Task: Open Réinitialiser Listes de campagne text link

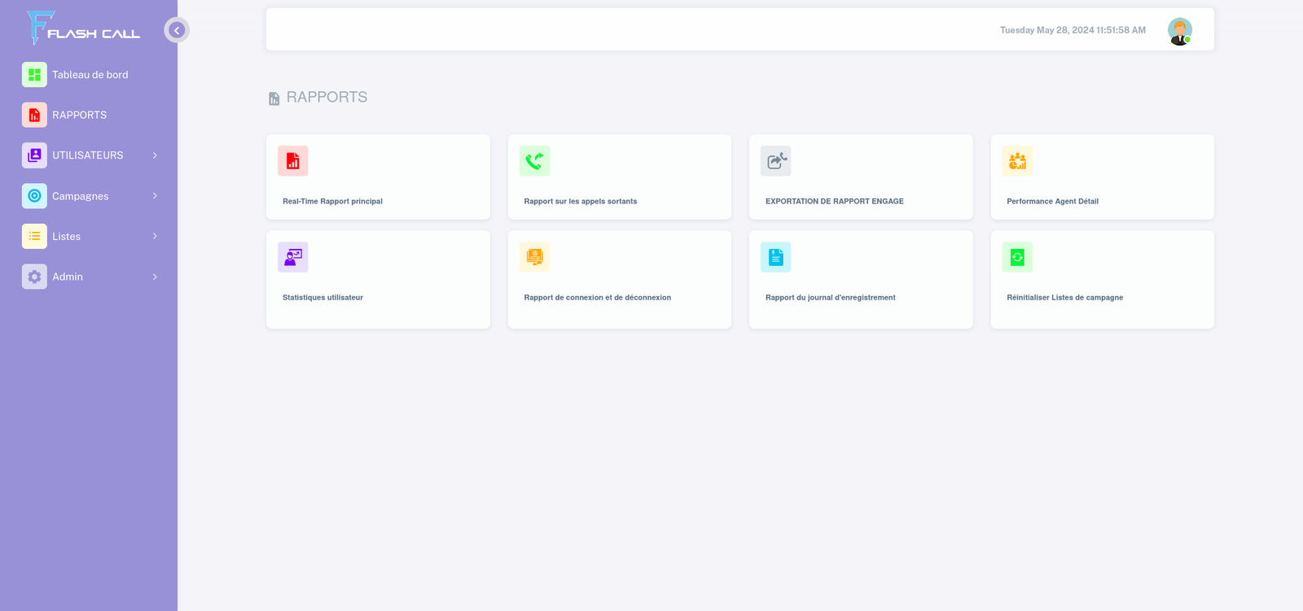Action: point(1064,298)
